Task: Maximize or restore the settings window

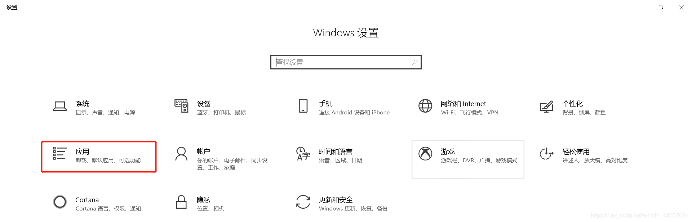Action: [661, 7]
